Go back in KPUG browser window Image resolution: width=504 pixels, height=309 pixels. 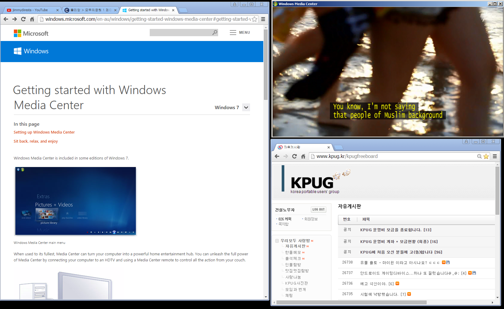coord(277,156)
